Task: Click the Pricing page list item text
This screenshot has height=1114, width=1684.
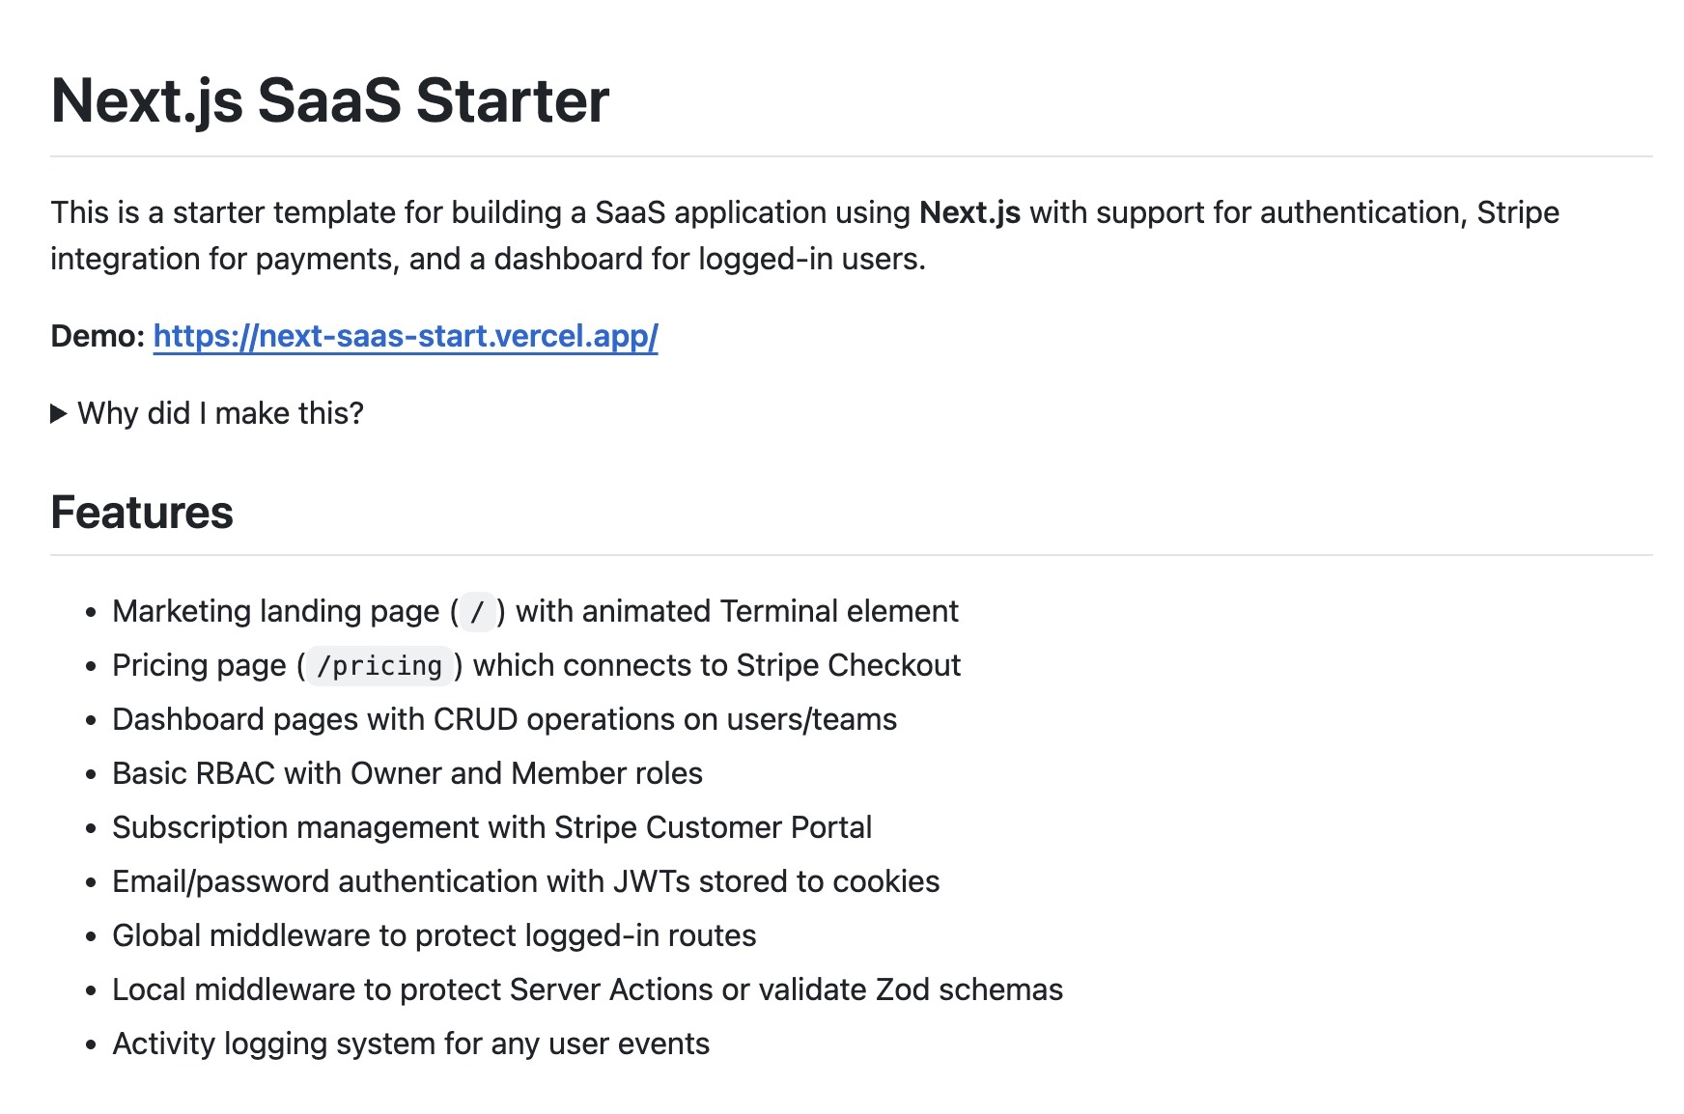Action: coord(536,666)
